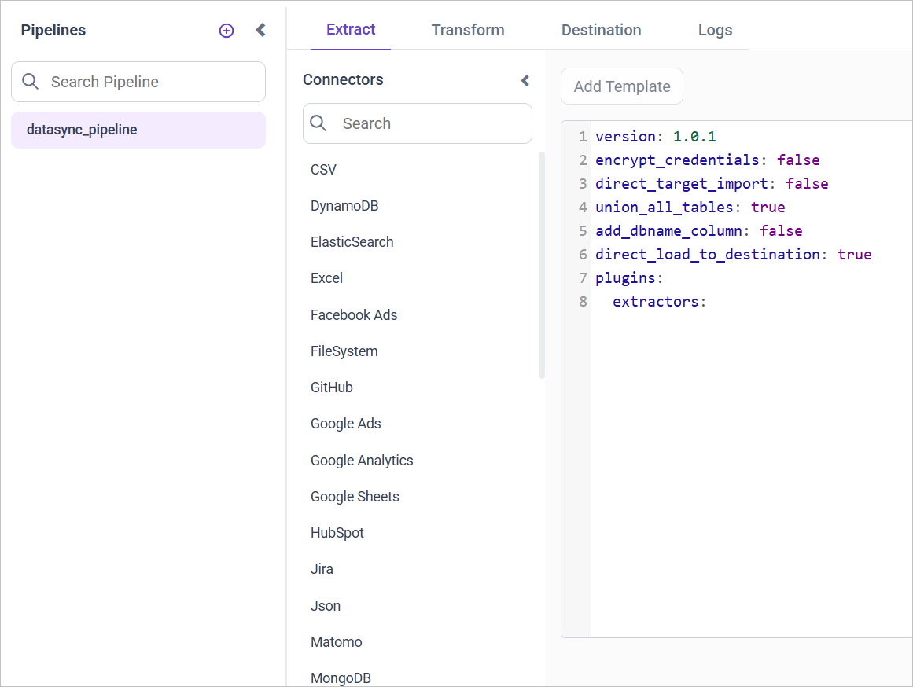The width and height of the screenshot is (913, 687).
Task: Select the DynamoDB connector
Action: pos(344,206)
